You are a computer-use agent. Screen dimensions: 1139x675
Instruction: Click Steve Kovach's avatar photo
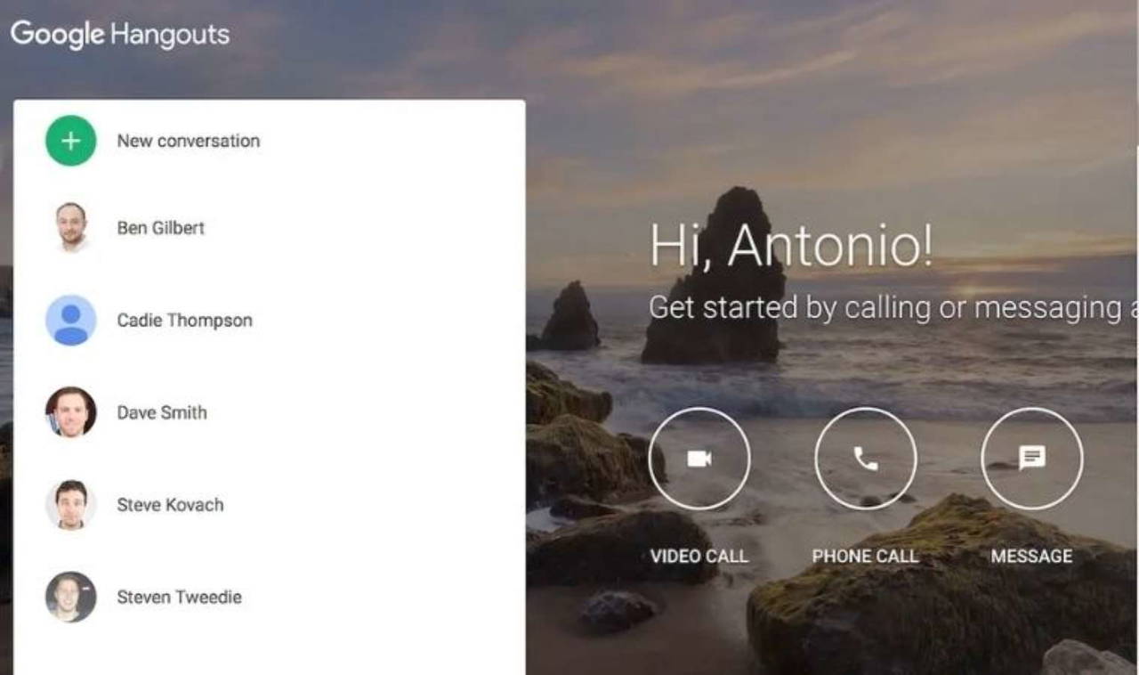point(70,505)
